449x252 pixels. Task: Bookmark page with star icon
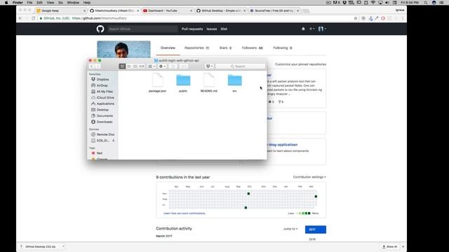coord(356,18)
